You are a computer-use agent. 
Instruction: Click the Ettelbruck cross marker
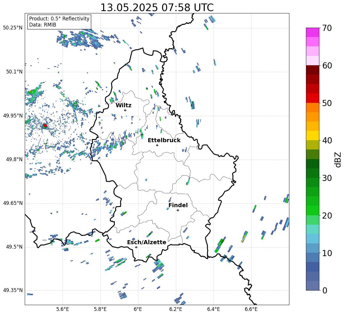tap(157, 145)
